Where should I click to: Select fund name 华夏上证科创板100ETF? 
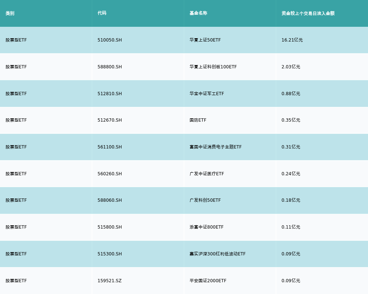click(x=213, y=67)
